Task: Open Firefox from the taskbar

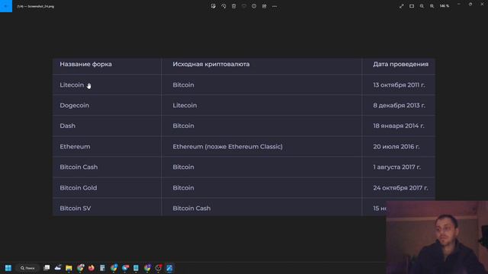Action: pyautogui.click(x=91, y=268)
